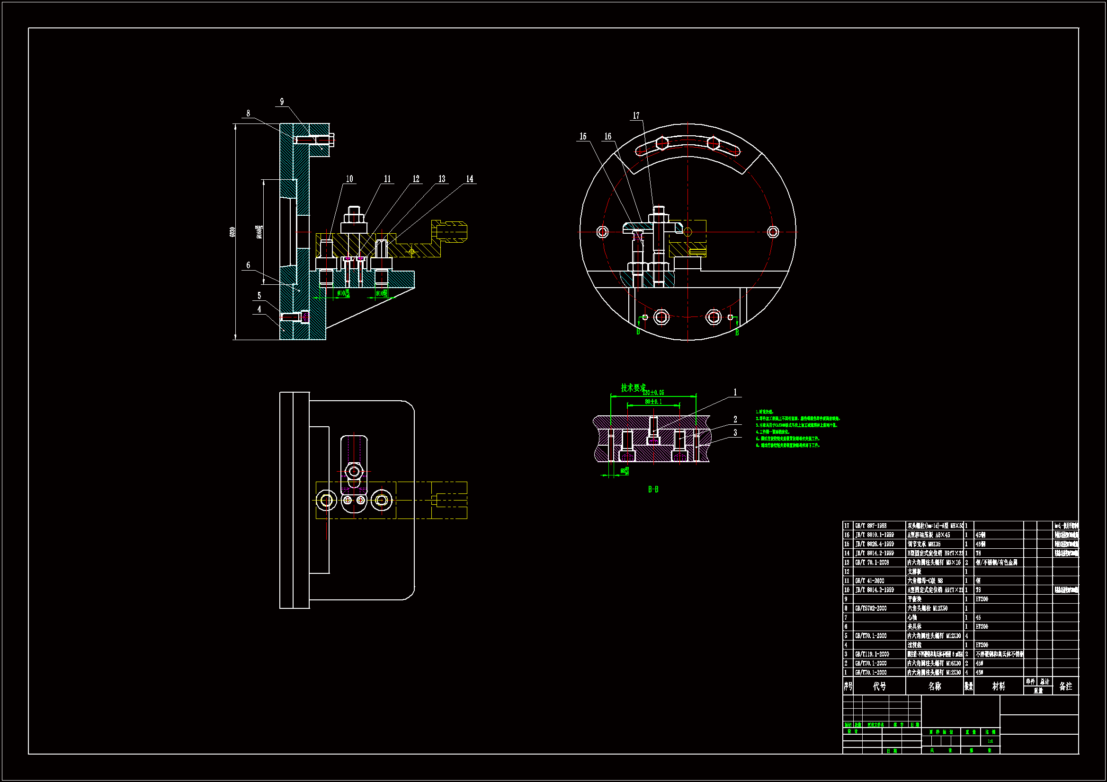
Task: Select the 材料 column header cell
Action: [x=999, y=686]
